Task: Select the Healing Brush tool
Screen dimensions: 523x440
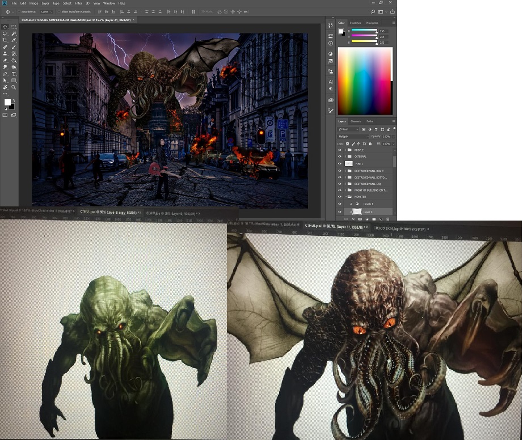Action: tap(5, 47)
